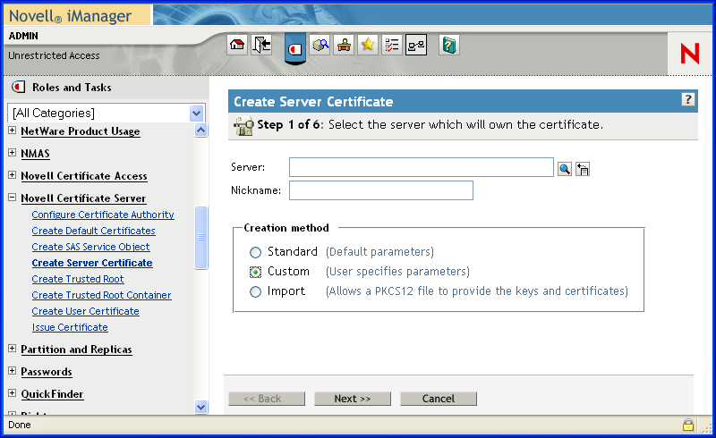Click the server object browse magnifier icon

point(565,168)
